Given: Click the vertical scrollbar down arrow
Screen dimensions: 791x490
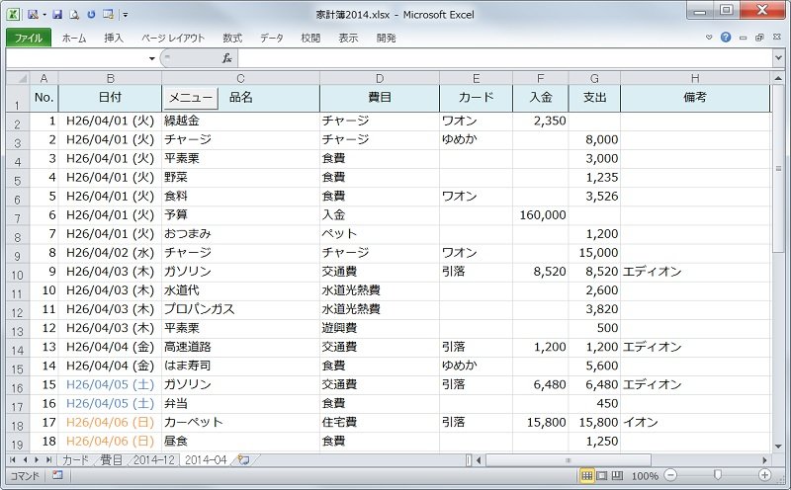Looking at the screenshot, I should 777,447.
